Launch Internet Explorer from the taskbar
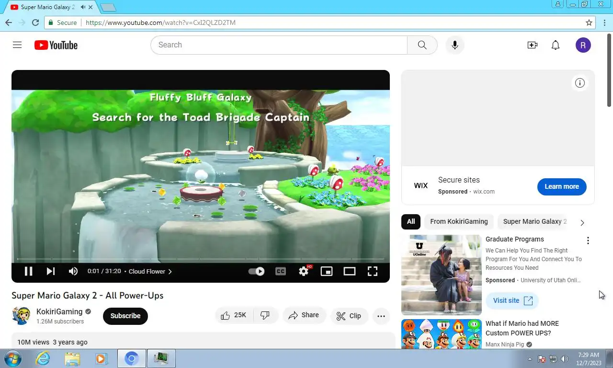This screenshot has width=613, height=368. click(x=43, y=358)
